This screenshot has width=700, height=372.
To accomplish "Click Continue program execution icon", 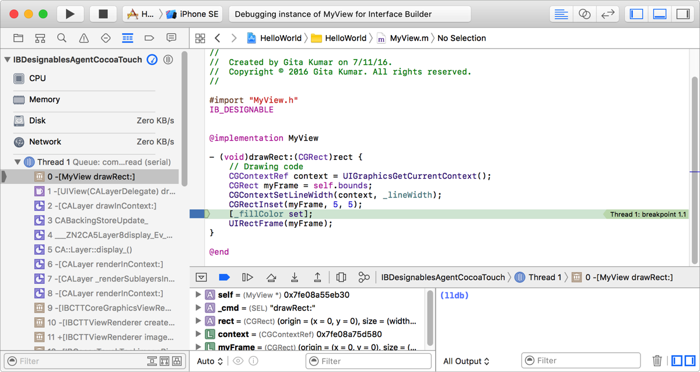I will (x=247, y=277).
